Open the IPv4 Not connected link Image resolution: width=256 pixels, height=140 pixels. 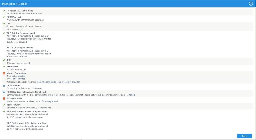(x=18, y=76)
